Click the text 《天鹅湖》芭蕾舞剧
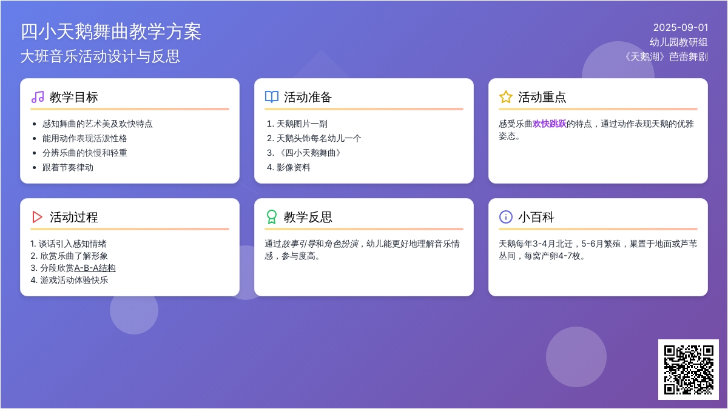The height and width of the screenshot is (409, 728). [666, 56]
